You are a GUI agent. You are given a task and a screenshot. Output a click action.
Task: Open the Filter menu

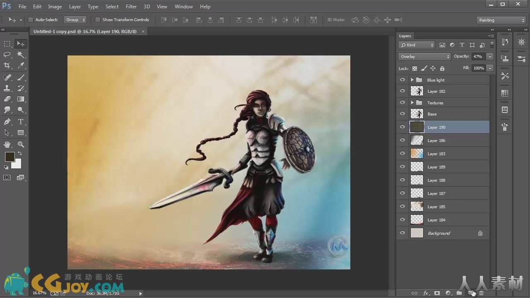coord(131,7)
